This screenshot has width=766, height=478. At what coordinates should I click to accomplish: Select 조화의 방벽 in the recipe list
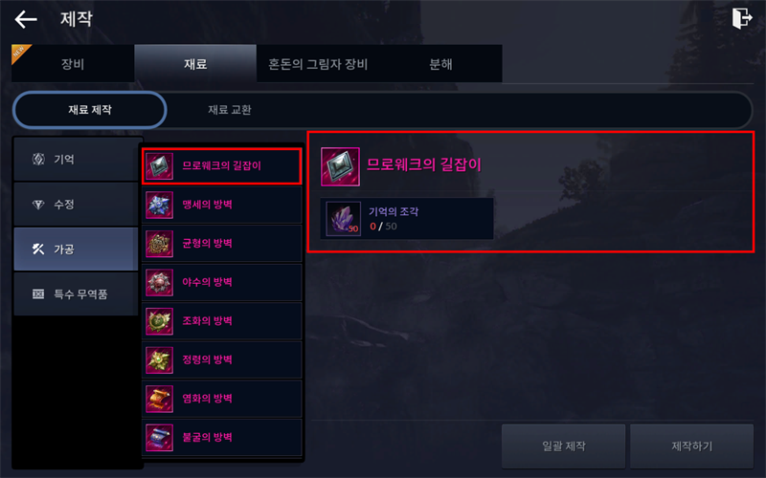[222, 321]
